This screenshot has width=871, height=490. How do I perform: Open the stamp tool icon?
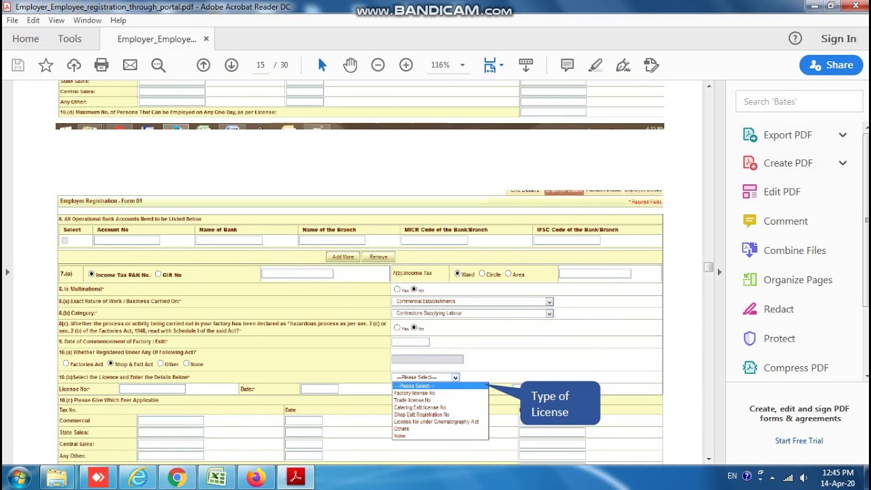click(651, 65)
